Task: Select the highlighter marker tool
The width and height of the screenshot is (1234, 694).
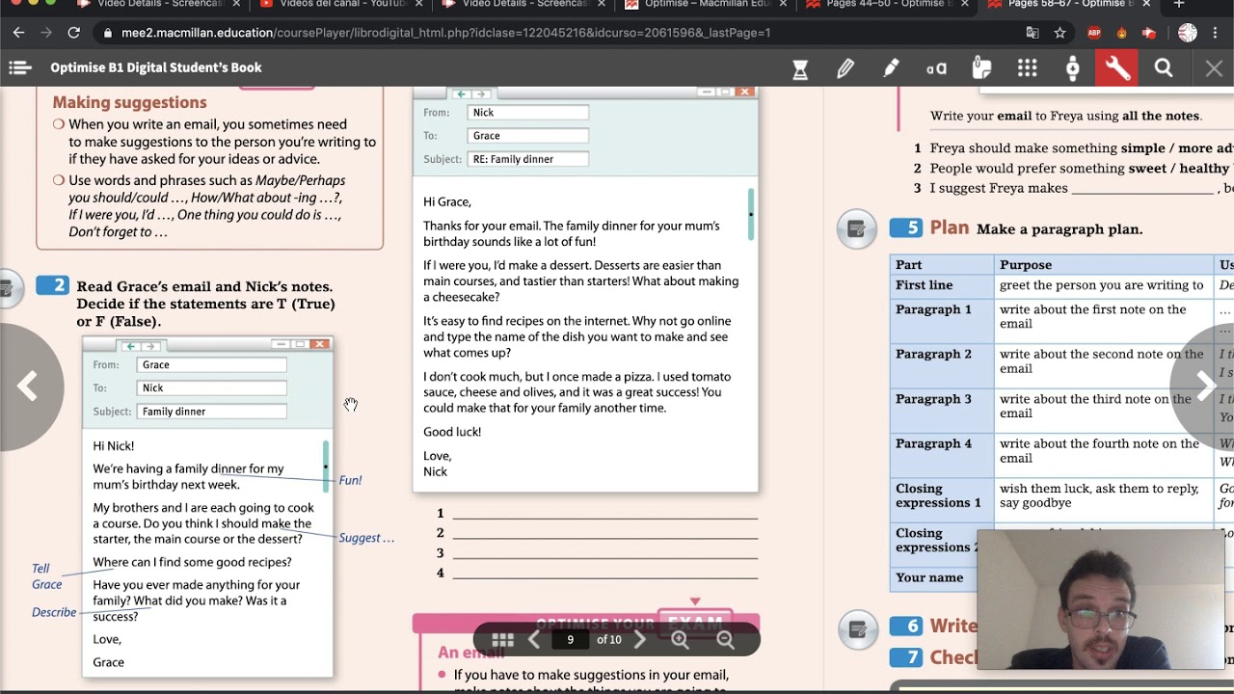Action: coord(891,68)
